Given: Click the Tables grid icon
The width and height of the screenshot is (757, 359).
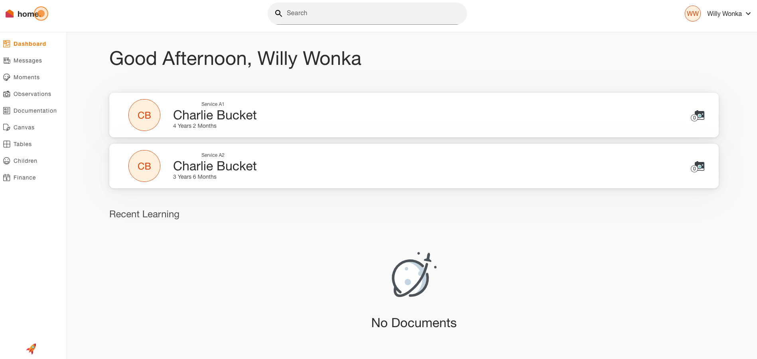Looking at the screenshot, I should [x=7, y=144].
